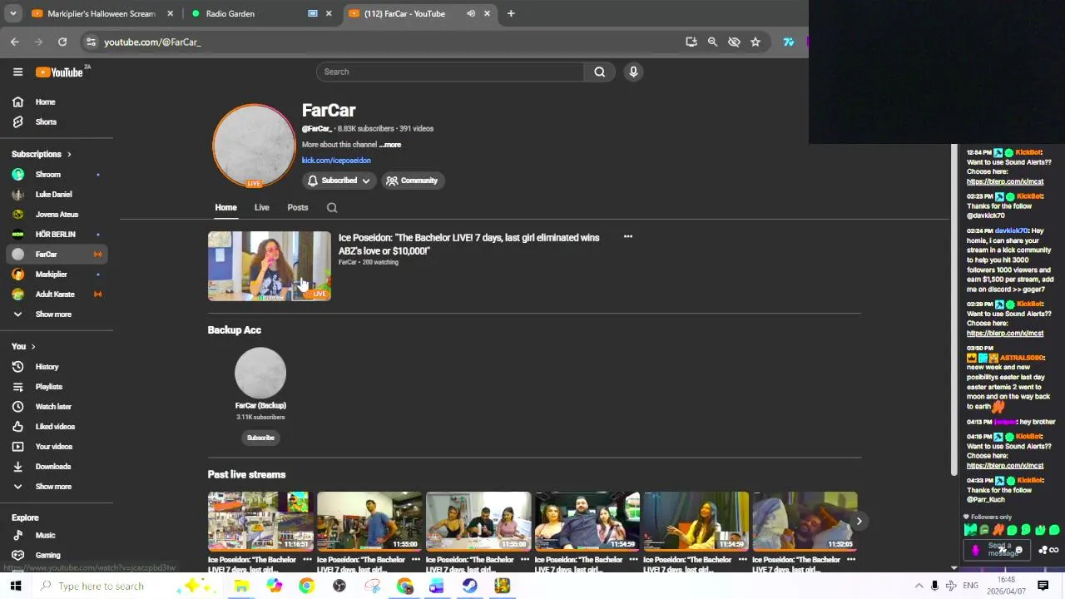The width and height of the screenshot is (1065, 599).
Task: Open the 7TV extension icon
Action: coord(788,42)
